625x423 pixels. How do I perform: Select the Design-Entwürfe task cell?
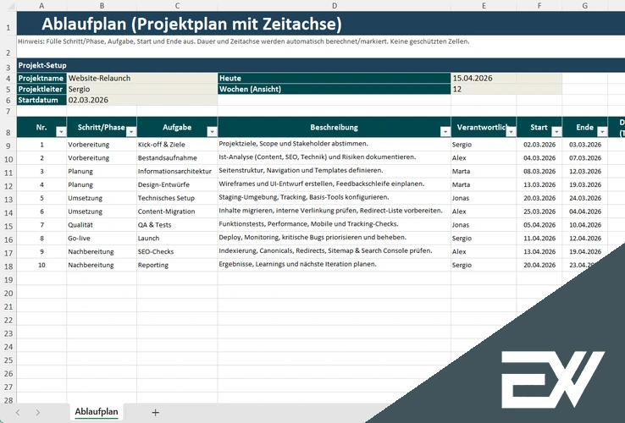tap(177, 184)
